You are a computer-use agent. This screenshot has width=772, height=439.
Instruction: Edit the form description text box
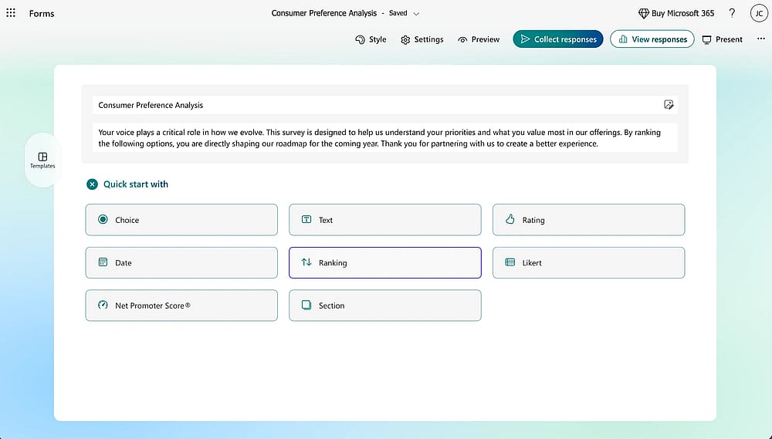(385, 138)
